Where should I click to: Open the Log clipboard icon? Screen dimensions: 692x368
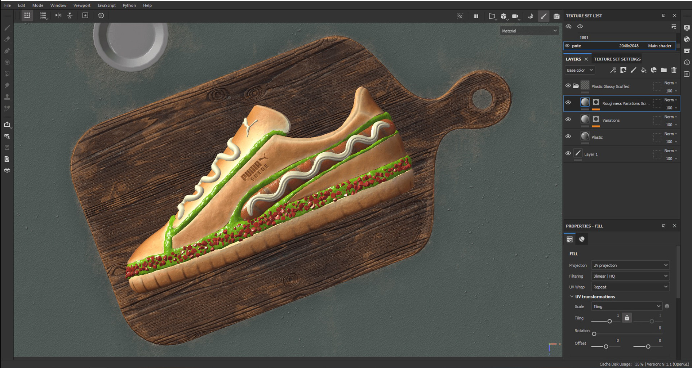pos(687,74)
